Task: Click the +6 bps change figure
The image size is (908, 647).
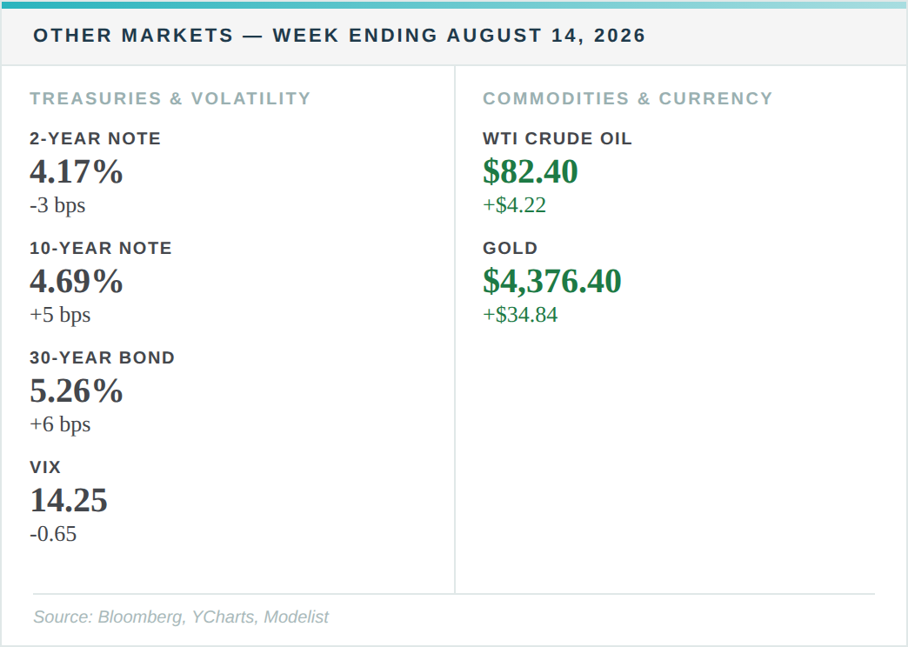Action: pos(60,424)
